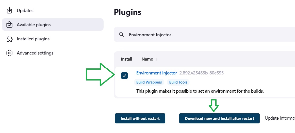The width and height of the screenshot is (295, 133).
Task: Open the Environment Injector plugin link
Action: click(x=157, y=73)
